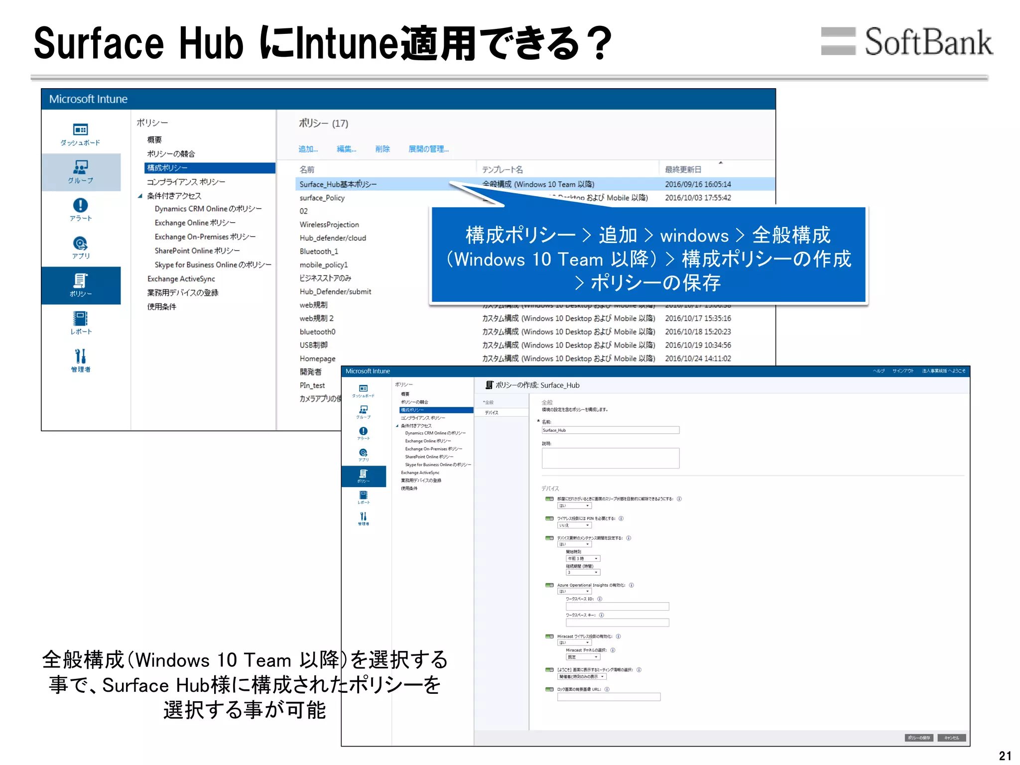This screenshot has width=1020, height=765.
Task: Show info icon beside ワークスペース ID
Action: tap(600, 599)
